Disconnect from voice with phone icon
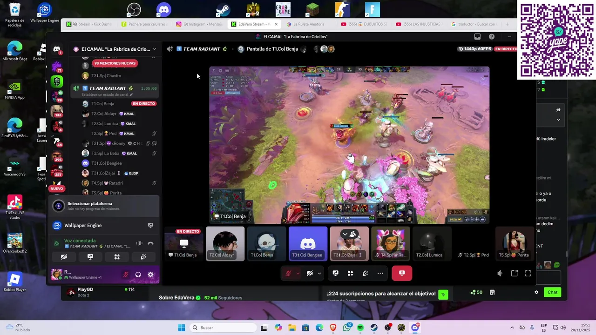Image resolution: width=596 pixels, height=335 pixels. click(150, 243)
